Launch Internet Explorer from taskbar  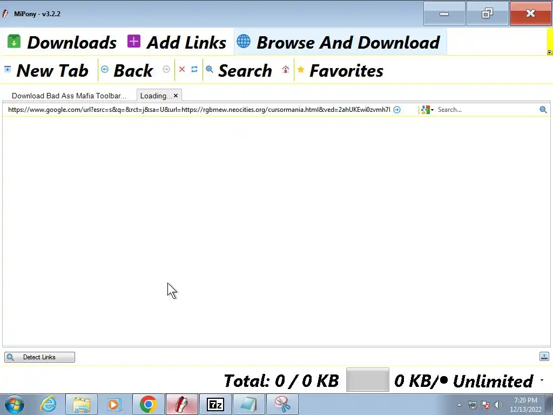(48, 404)
